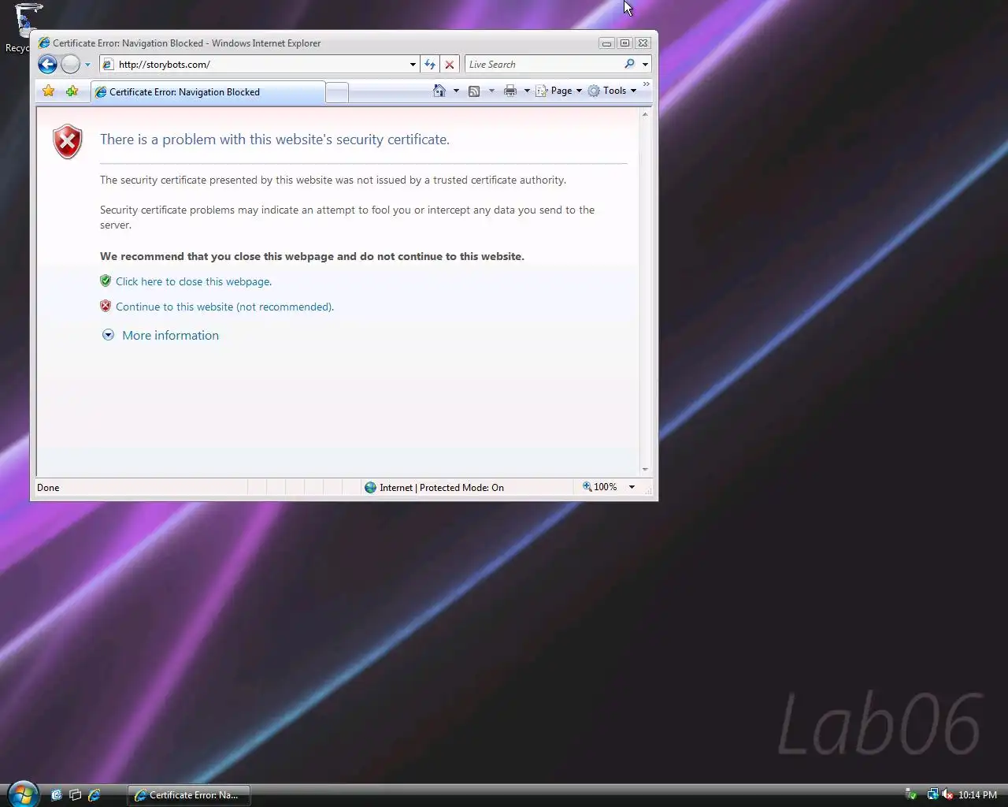Minimize the Internet Explorer window

tap(606, 43)
